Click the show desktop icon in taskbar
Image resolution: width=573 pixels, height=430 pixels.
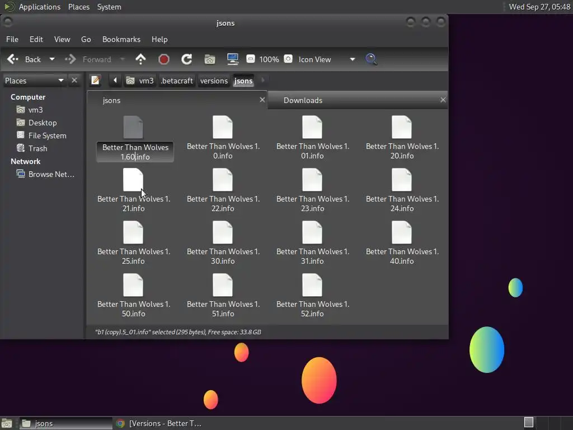7,423
